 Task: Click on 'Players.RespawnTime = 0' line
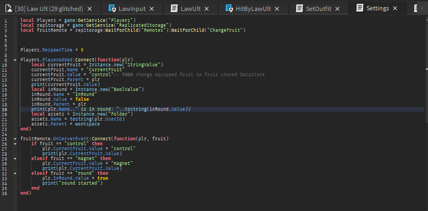52,50
